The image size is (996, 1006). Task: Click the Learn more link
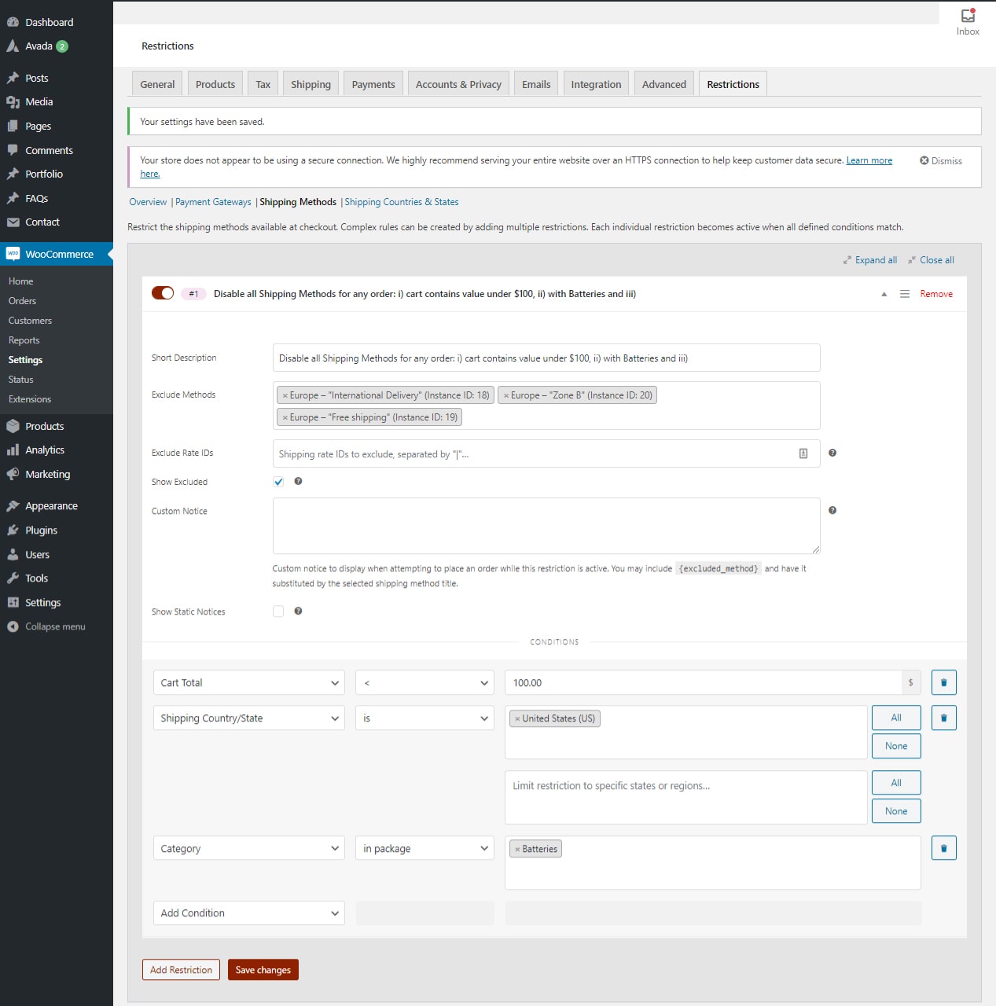coord(869,160)
